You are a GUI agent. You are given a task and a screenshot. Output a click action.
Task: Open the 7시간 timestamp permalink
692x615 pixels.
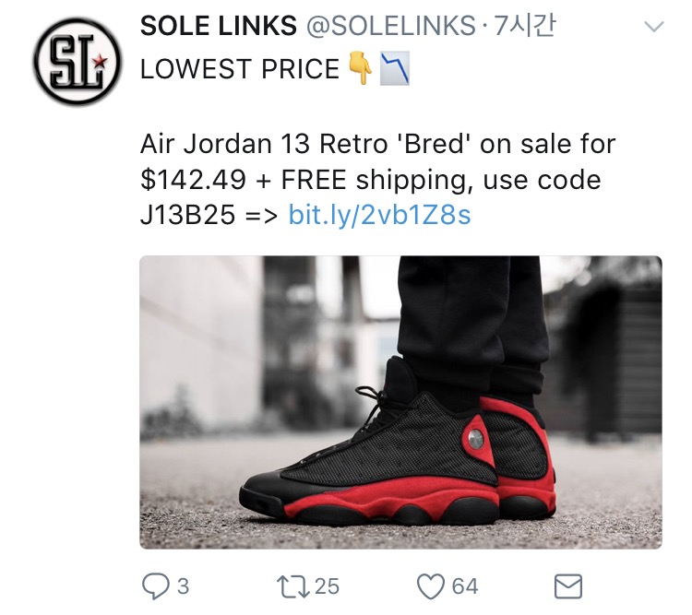coord(523,27)
